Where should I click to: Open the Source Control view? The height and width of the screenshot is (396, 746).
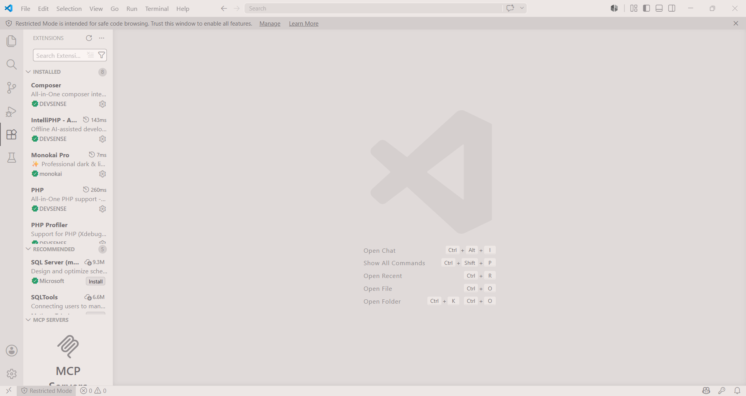click(12, 88)
